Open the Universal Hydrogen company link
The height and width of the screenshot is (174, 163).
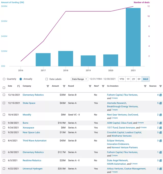tap(33, 169)
